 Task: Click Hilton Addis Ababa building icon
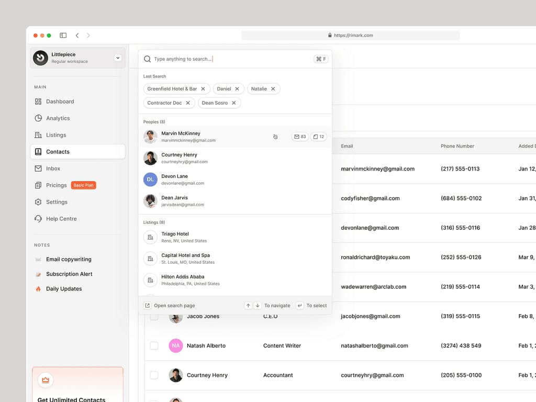[150, 281]
